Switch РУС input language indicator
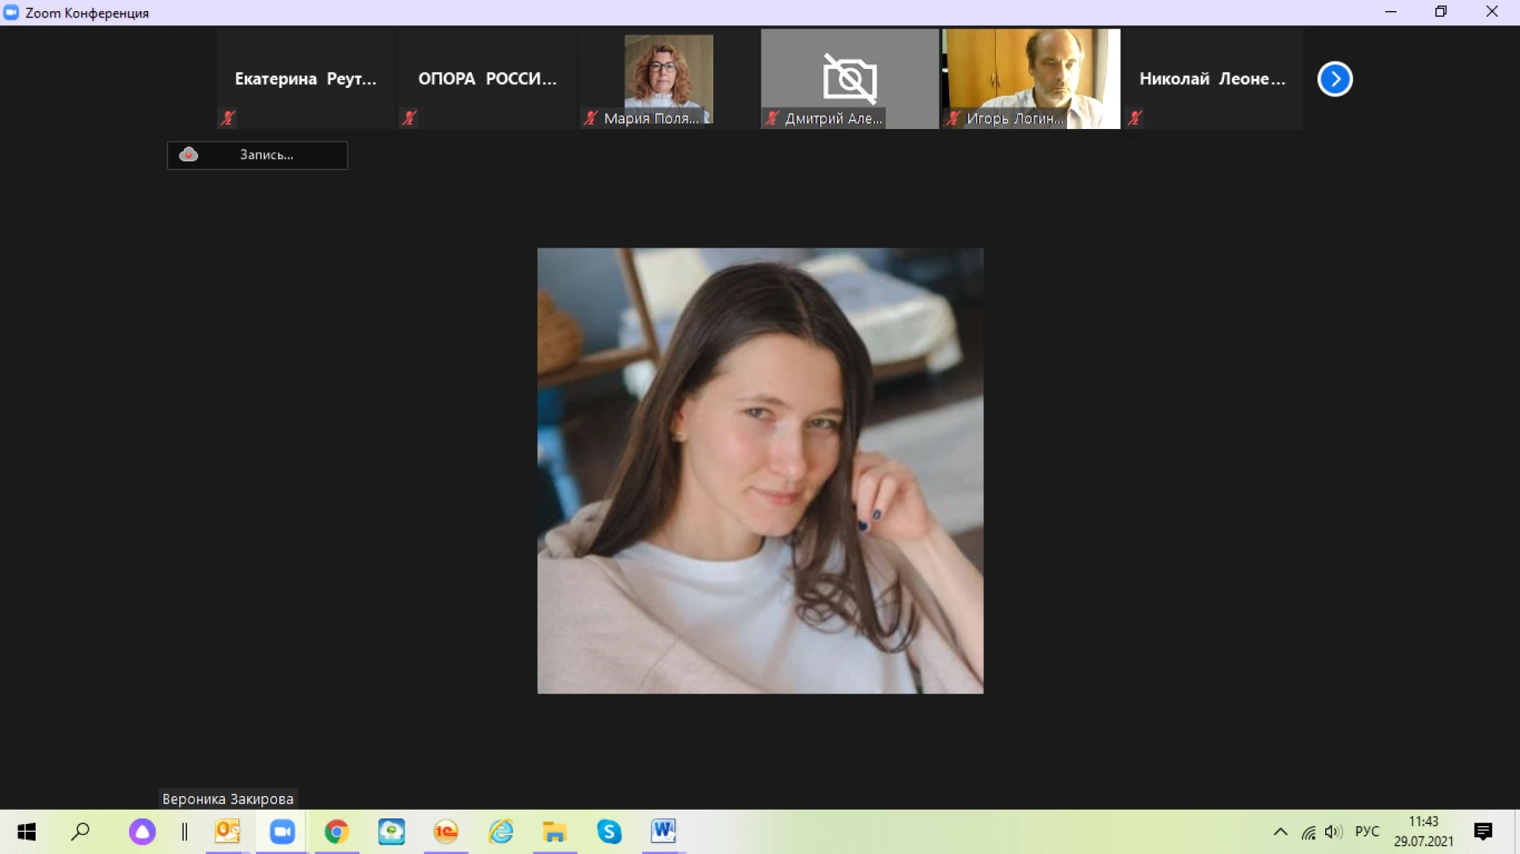 tap(1367, 832)
